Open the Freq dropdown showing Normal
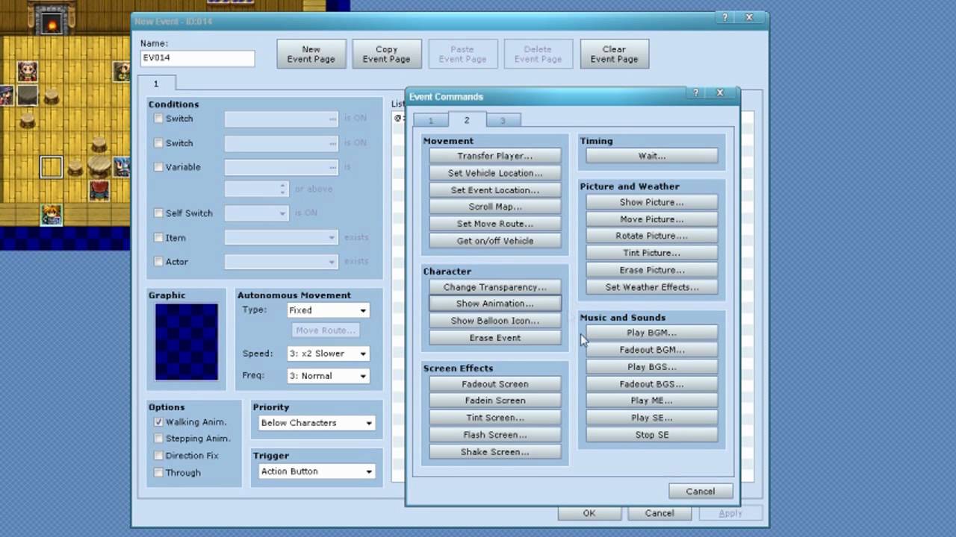This screenshot has width=956, height=537. (328, 376)
